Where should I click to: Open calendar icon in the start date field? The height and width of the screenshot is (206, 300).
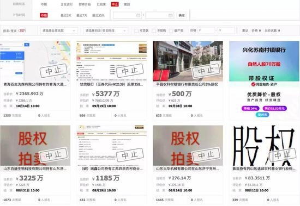138,15
